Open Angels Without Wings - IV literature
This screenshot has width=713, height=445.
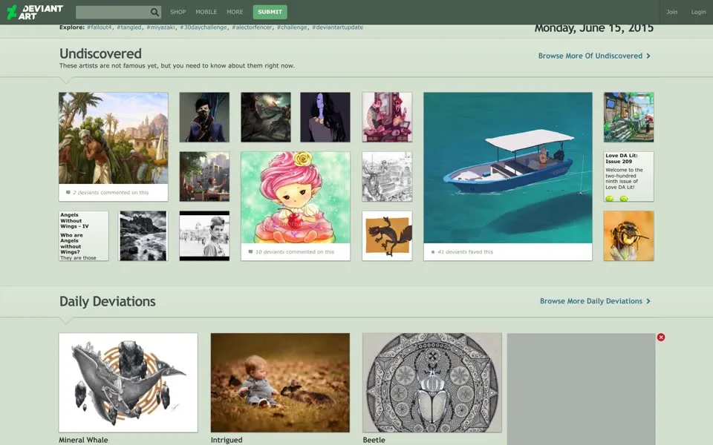click(84, 236)
